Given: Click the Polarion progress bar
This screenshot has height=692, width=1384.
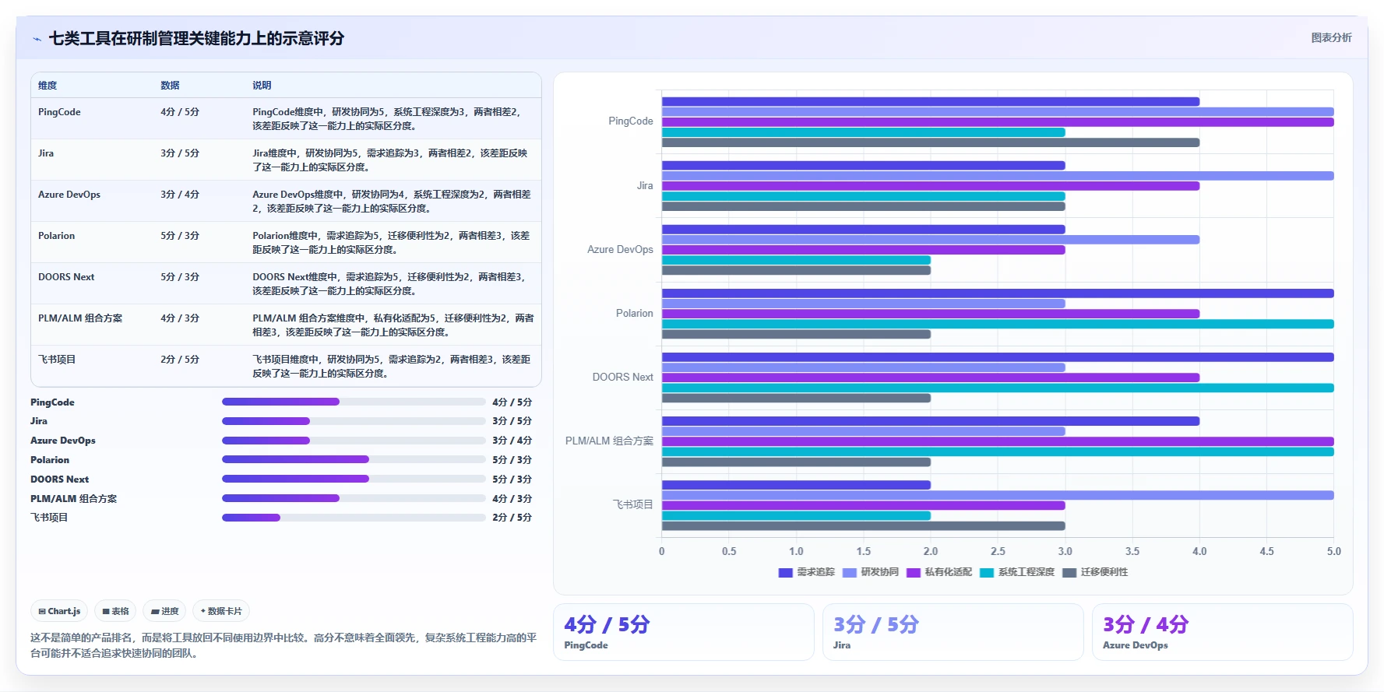Looking at the screenshot, I should (x=354, y=459).
